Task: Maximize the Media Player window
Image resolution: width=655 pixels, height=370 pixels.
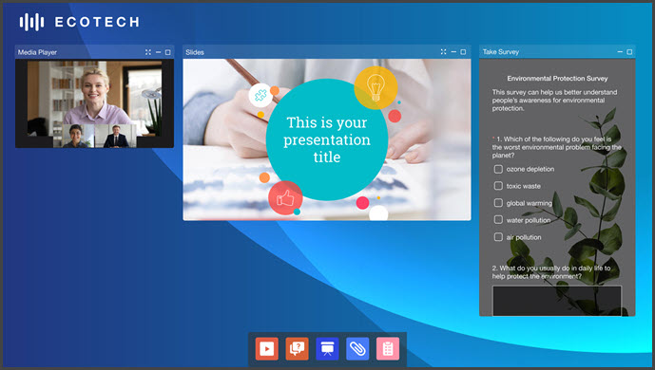Action: (x=168, y=52)
